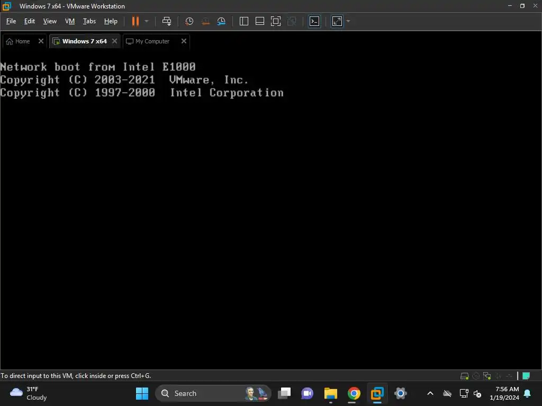Click the muted volume tray icon
Viewport: 542px width, 406px height.
tap(477, 393)
